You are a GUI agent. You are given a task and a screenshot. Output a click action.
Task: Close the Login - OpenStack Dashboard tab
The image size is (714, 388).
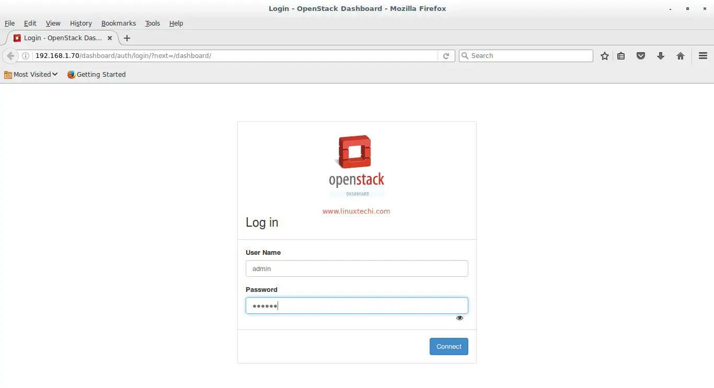coord(110,38)
